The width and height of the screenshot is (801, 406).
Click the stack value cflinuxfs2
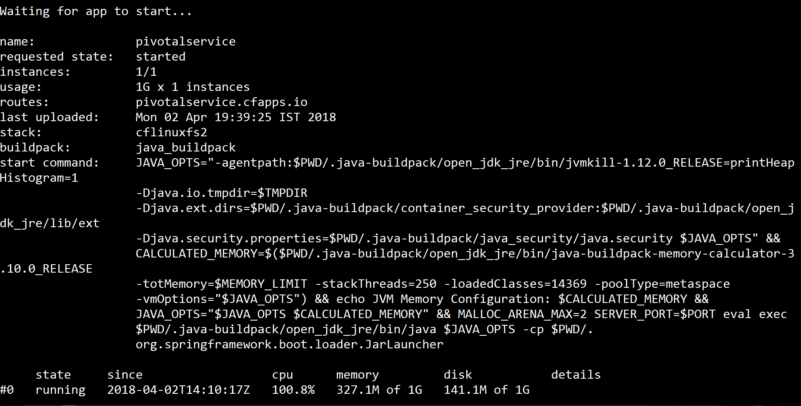coord(171,133)
